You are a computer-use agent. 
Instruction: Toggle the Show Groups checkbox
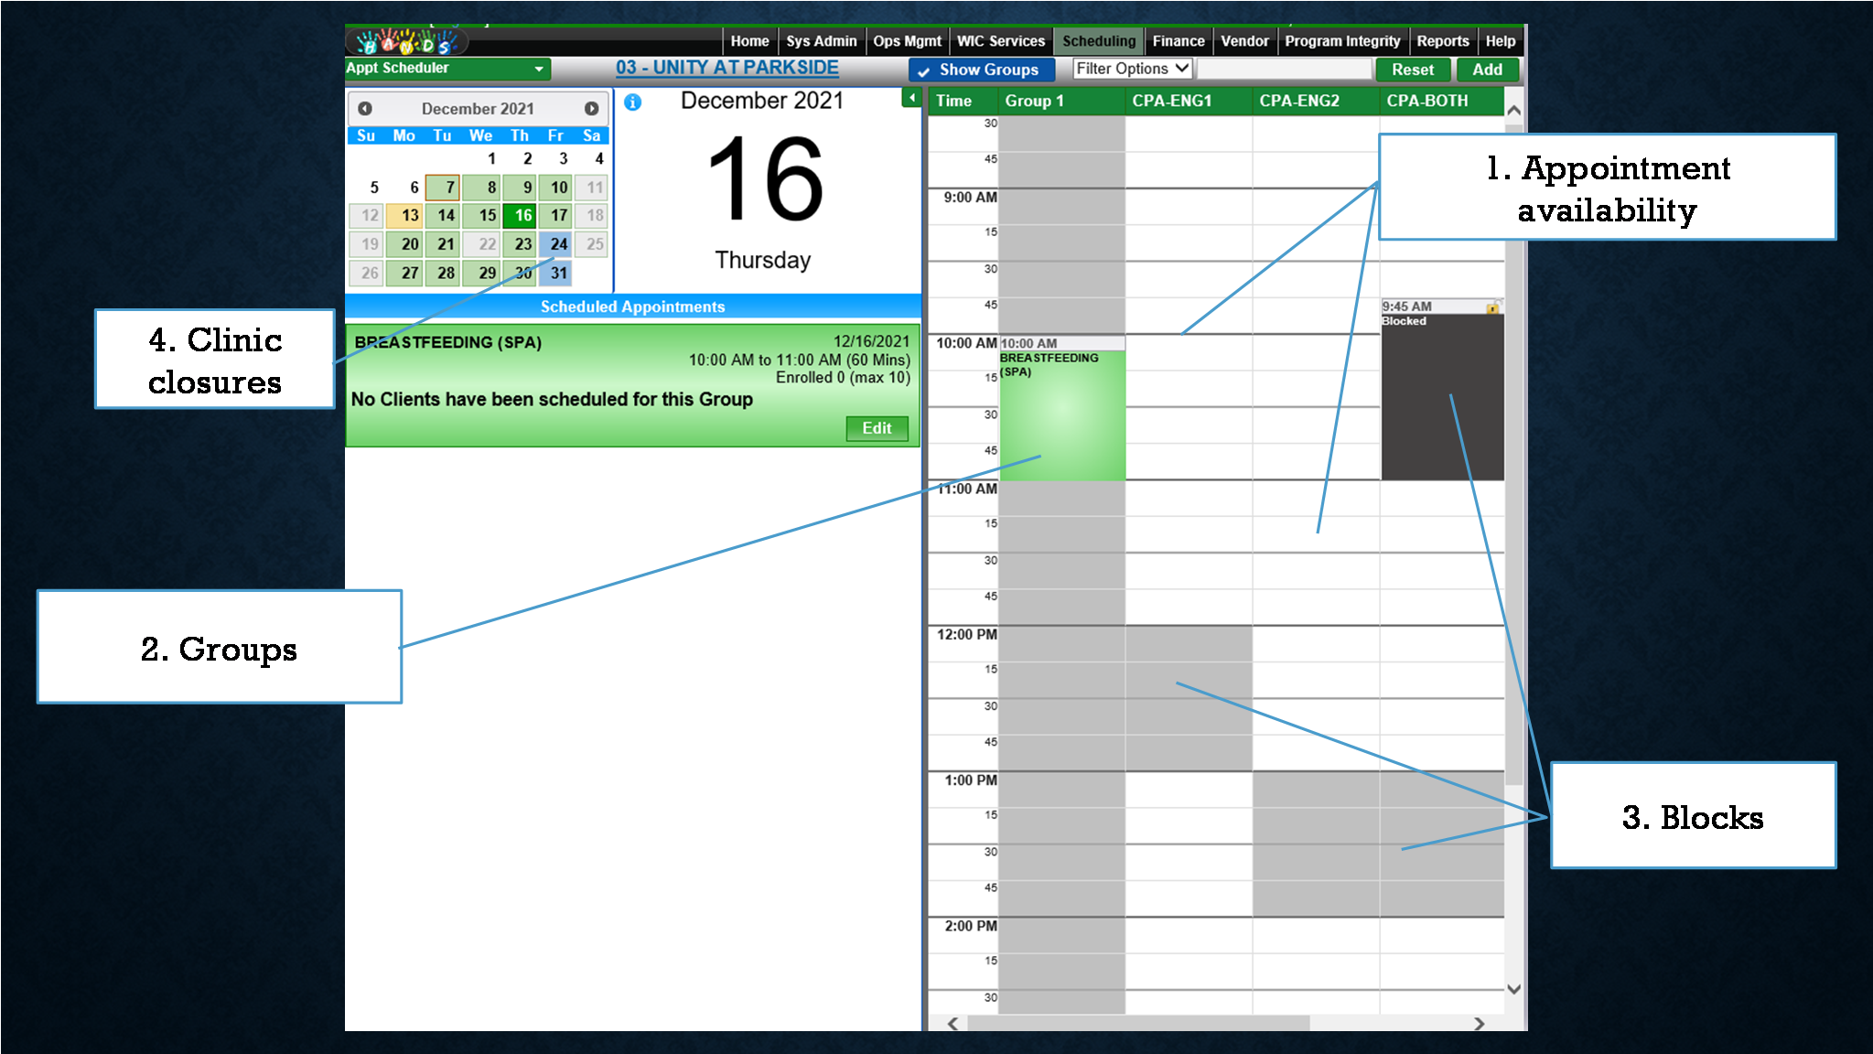924,70
